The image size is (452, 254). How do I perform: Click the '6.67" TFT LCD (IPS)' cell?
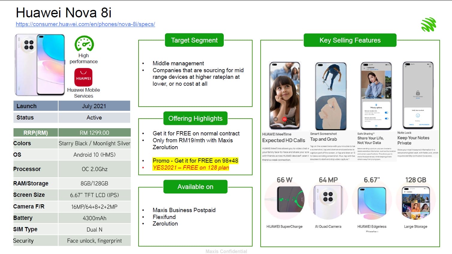coord(94,195)
